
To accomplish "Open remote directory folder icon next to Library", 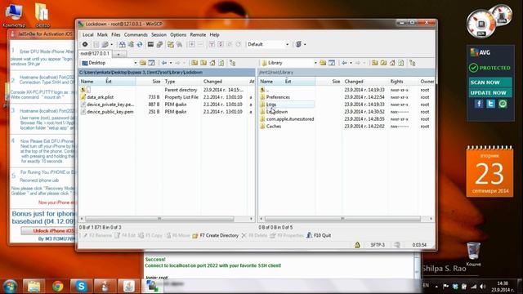I will 323,63.
